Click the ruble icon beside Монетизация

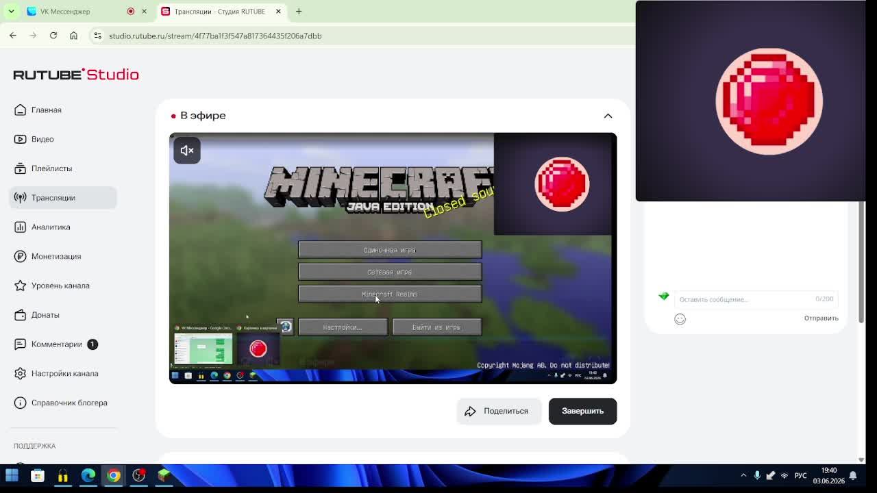20,256
